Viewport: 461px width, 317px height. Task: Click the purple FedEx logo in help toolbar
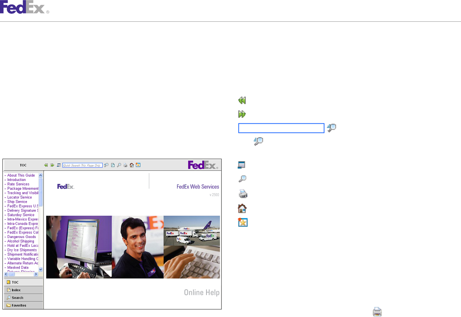tap(203, 165)
